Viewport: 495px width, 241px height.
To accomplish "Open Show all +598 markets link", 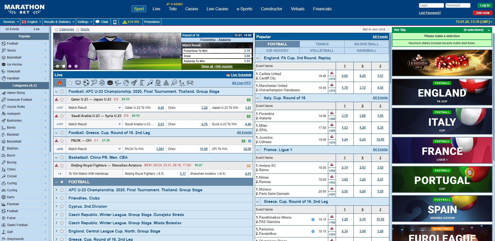I will (x=217, y=67).
